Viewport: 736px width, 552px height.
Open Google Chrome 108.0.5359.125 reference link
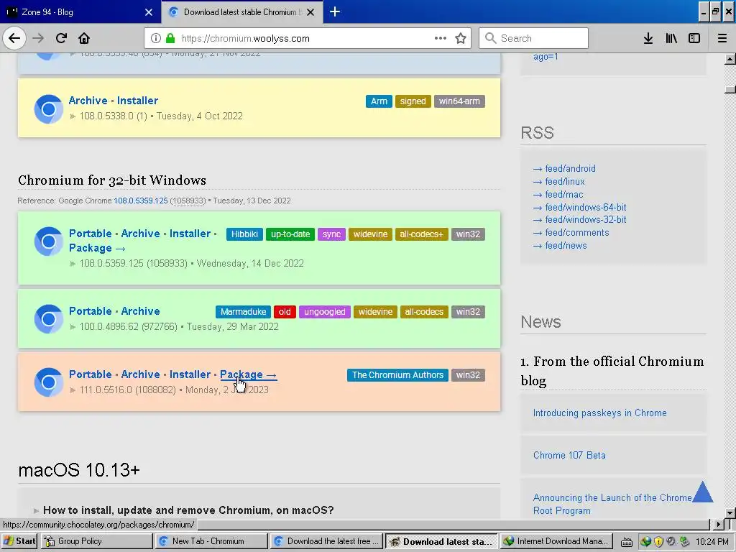(140, 201)
